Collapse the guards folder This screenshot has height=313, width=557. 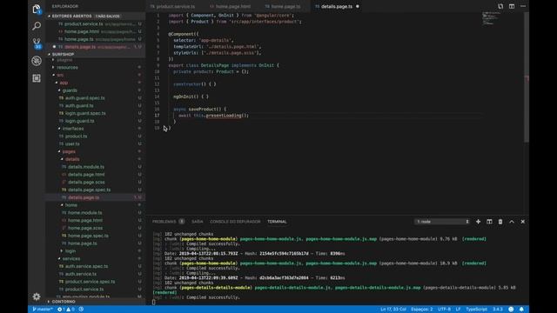(70, 90)
